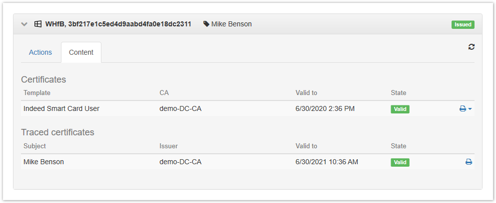This screenshot has width=496, height=203.
Task: Click the green Issued status badge
Action: 463,24
